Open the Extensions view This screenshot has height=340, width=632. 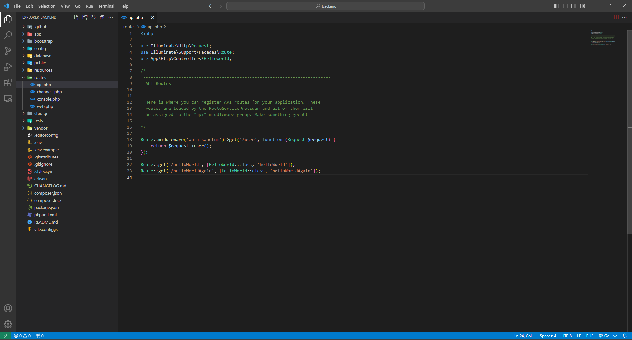click(x=8, y=83)
